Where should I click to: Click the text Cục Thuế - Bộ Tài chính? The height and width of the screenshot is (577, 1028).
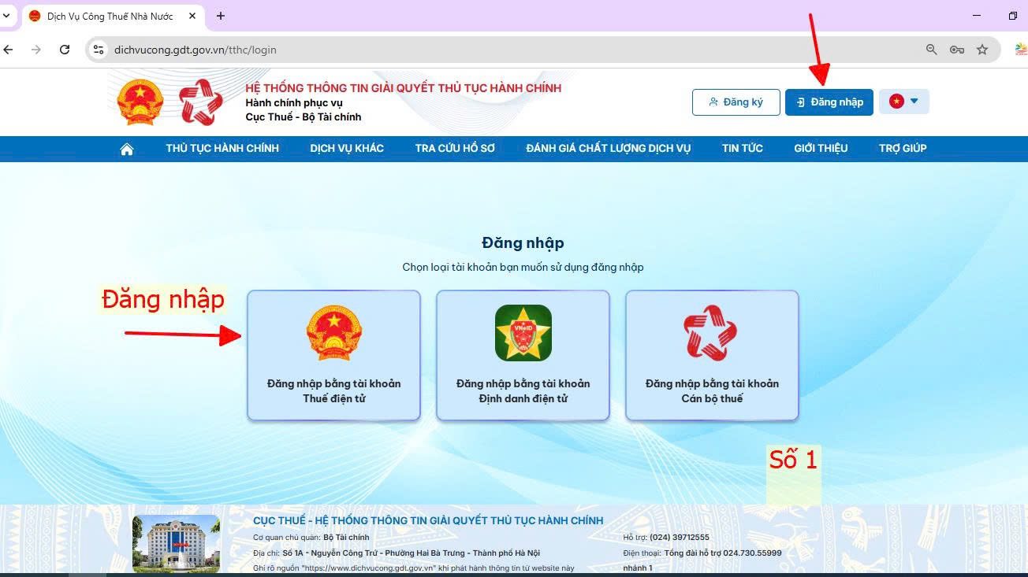point(304,117)
